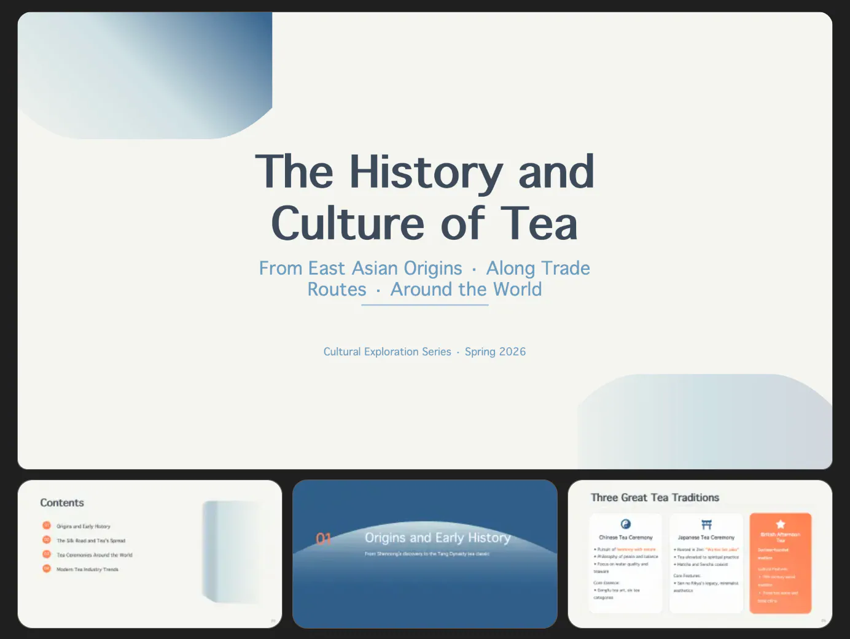Click 'Cultural Exploration Series · Spring 2026' text
The image size is (850, 639).
tap(425, 351)
